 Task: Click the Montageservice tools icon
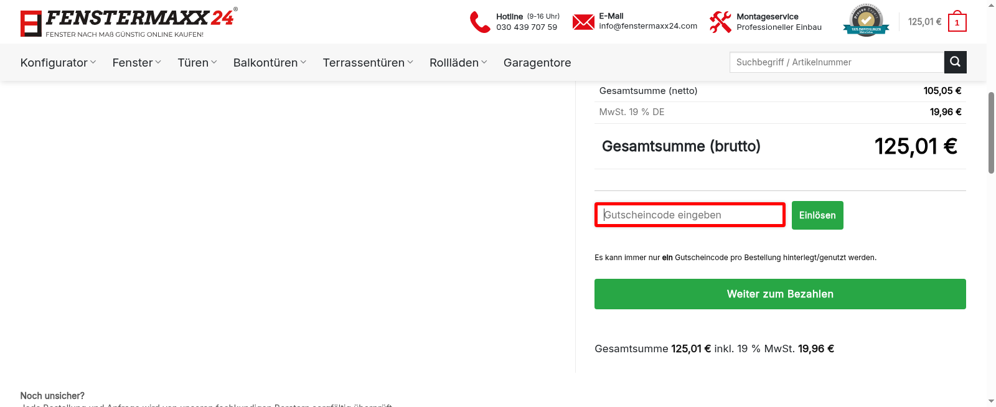pyautogui.click(x=720, y=22)
